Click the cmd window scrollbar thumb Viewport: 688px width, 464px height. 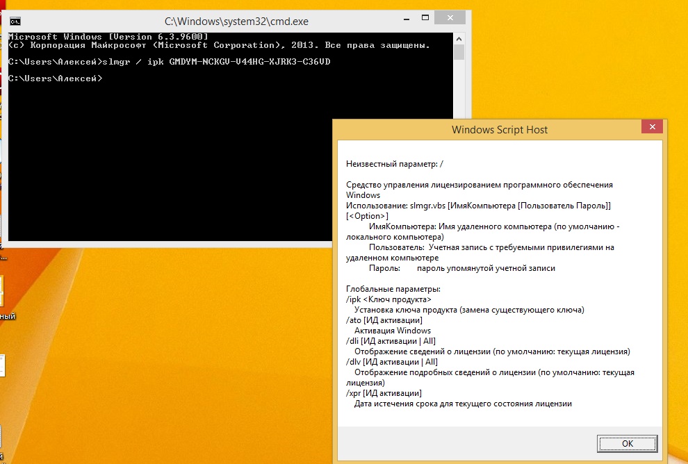[x=459, y=52]
